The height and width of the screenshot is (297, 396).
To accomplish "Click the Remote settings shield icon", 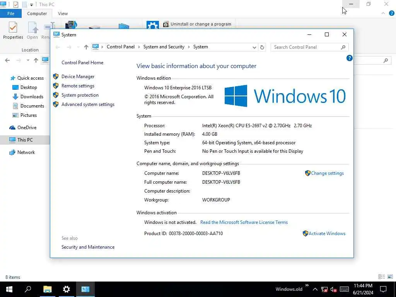I will coord(56,85).
